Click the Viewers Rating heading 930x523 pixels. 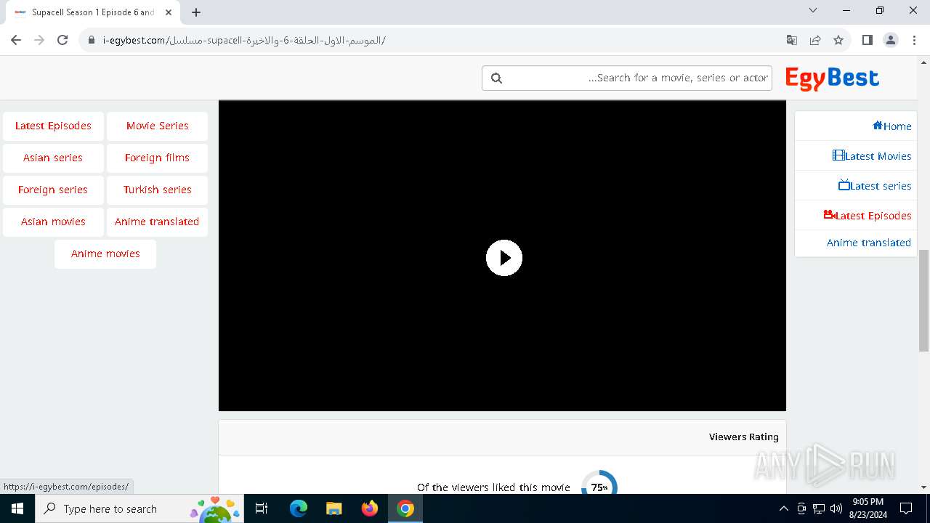pos(743,437)
